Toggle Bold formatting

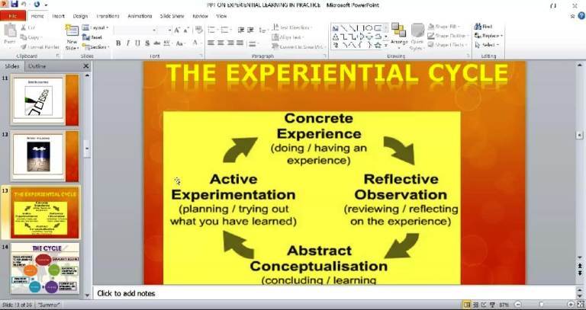[118, 43]
